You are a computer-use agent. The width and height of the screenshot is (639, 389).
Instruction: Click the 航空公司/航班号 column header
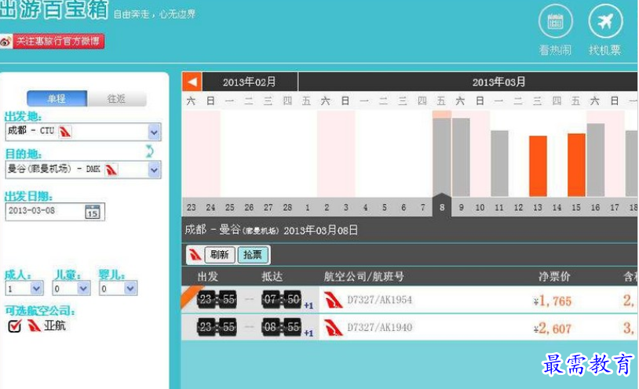364,277
